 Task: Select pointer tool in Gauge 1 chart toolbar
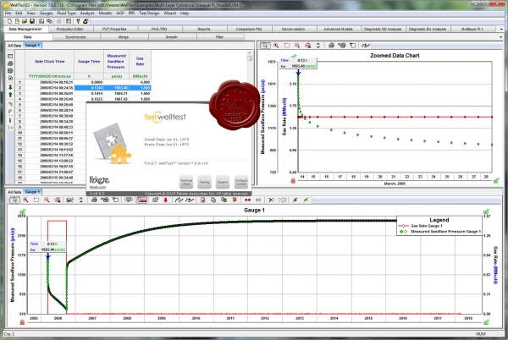[14, 200]
